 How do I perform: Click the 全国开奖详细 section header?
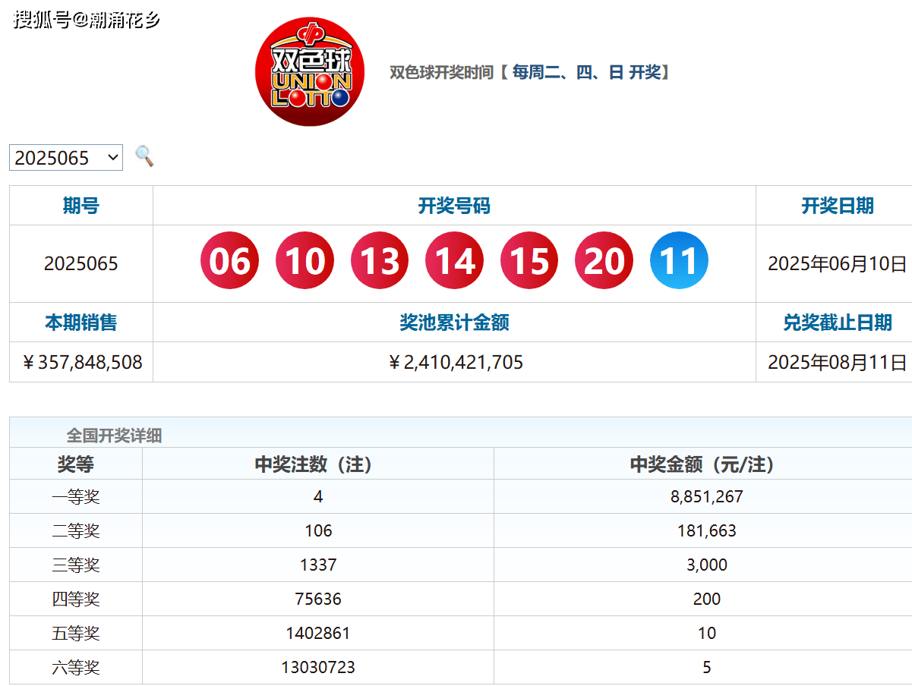point(103,433)
